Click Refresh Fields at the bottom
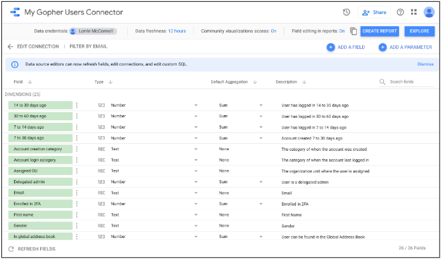Viewport: 441px width, 259px height. tap(32, 249)
